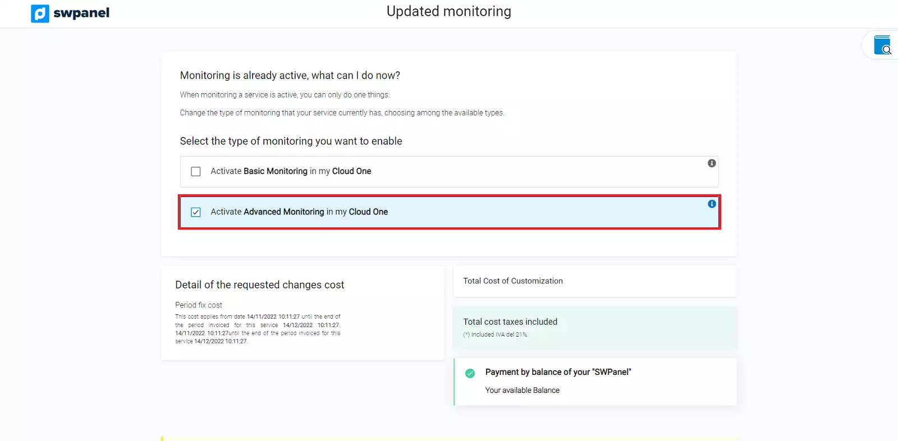Click 'Your available Balance' text
Screen dimensions: 898x441
click(522, 391)
